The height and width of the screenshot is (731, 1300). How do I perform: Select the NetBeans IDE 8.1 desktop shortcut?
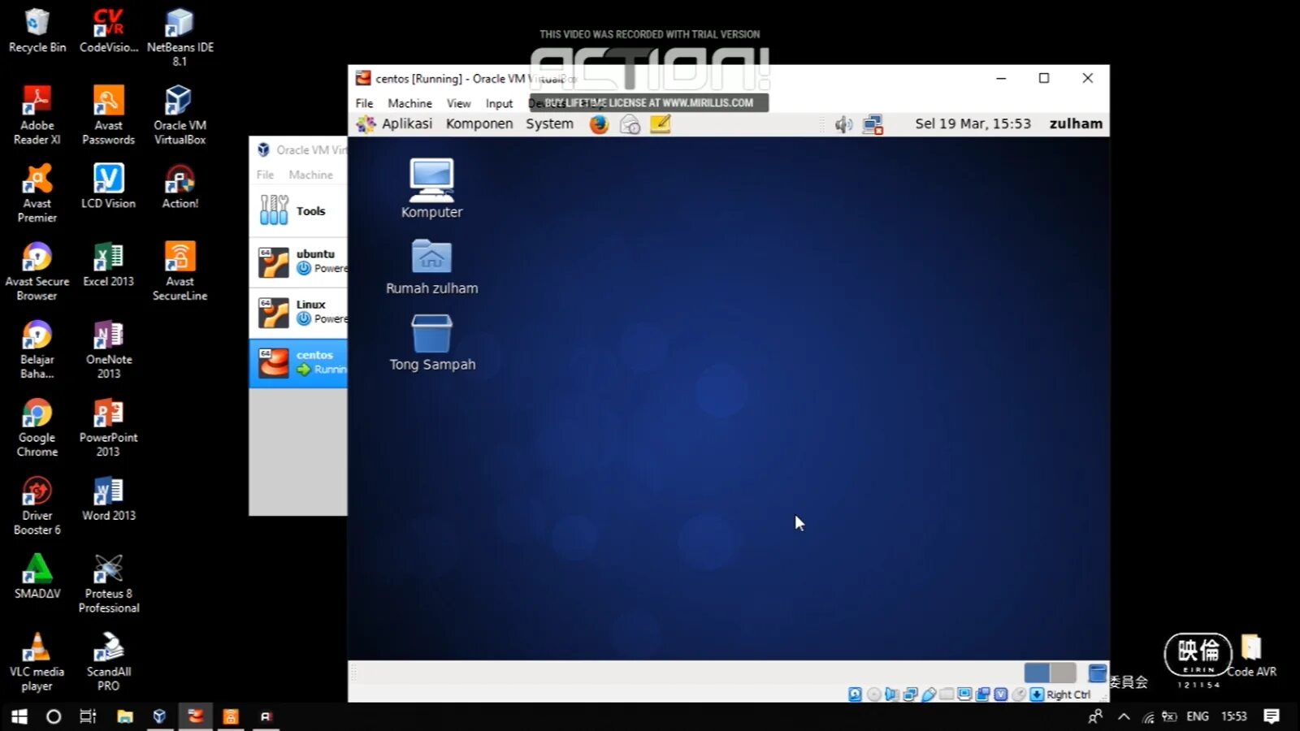[180, 37]
